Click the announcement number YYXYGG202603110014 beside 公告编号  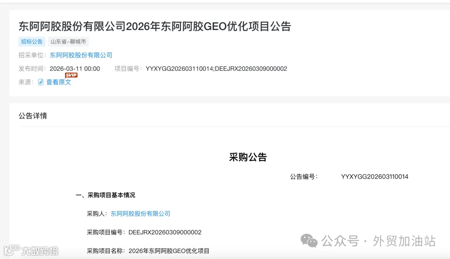[375, 177]
